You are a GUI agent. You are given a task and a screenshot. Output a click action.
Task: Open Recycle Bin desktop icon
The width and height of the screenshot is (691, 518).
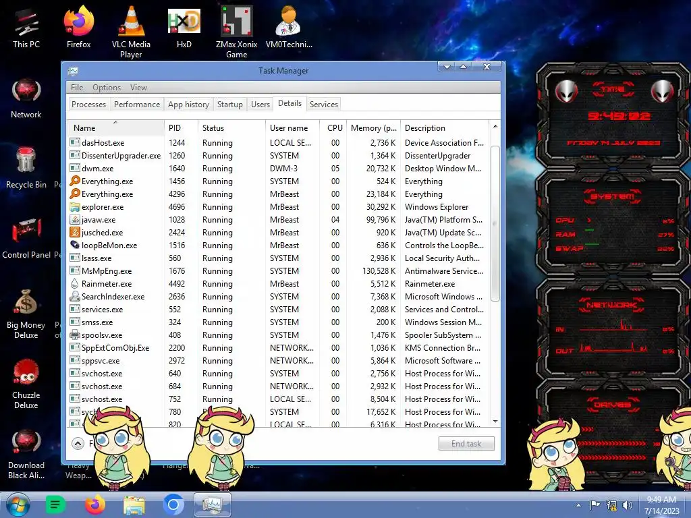(26, 168)
